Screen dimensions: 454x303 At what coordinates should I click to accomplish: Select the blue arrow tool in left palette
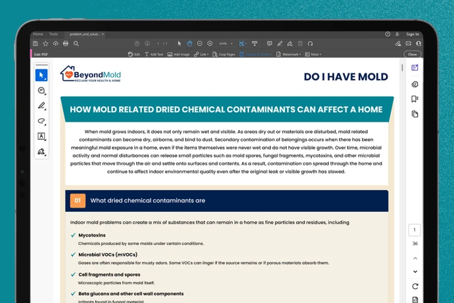(41, 75)
